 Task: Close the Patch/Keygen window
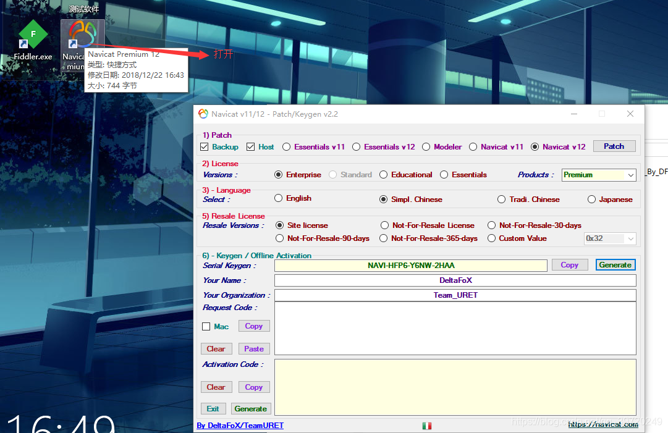pos(630,114)
